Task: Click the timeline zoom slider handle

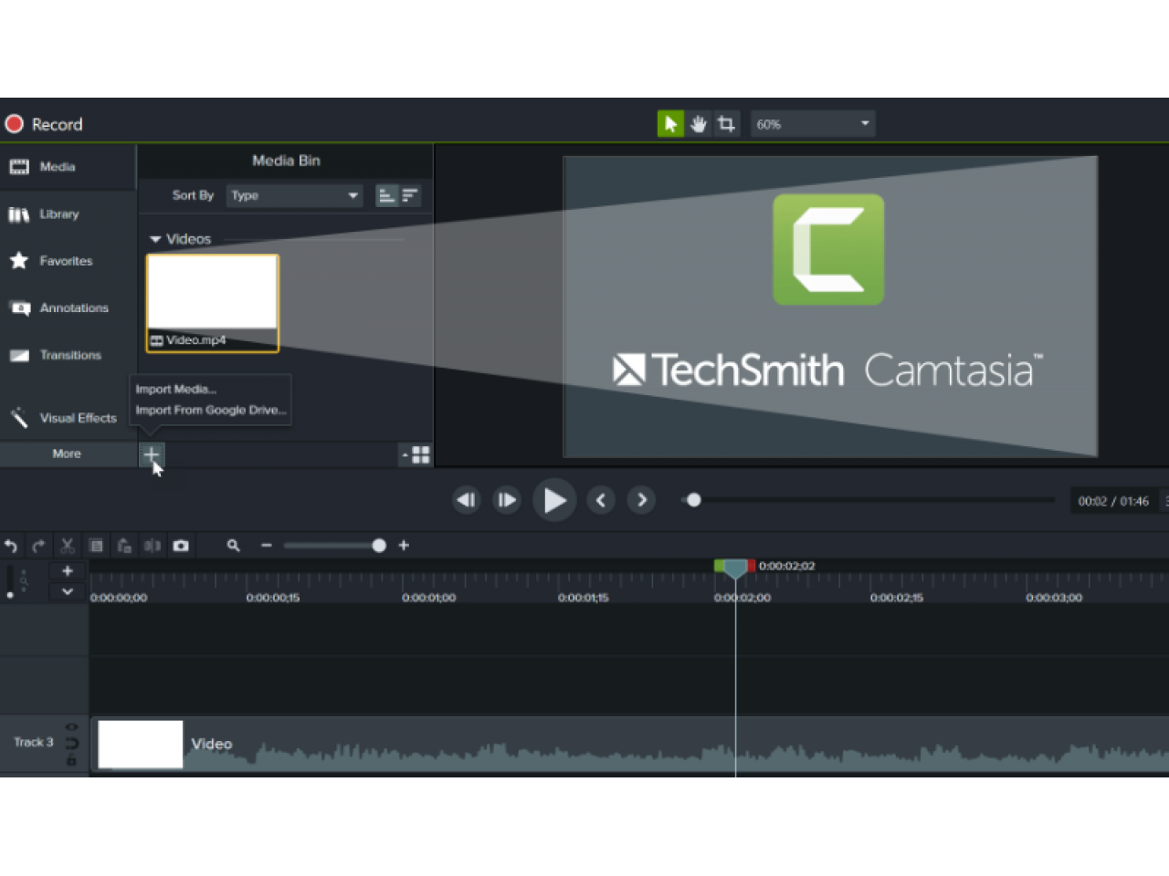Action: tap(379, 546)
